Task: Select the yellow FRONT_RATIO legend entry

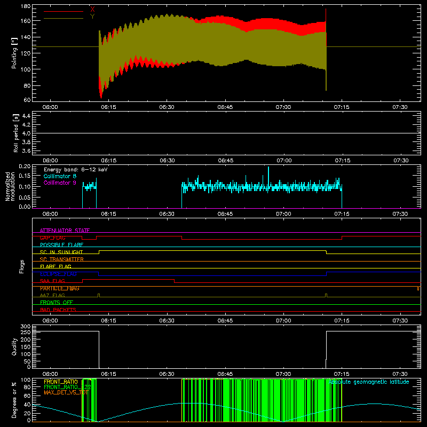Action: click(x=61, y=382)
